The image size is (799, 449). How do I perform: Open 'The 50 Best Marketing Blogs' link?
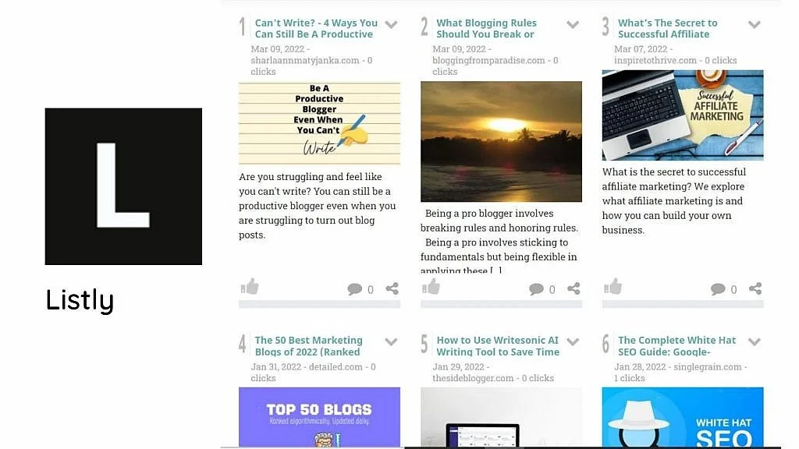click(309, 345)
